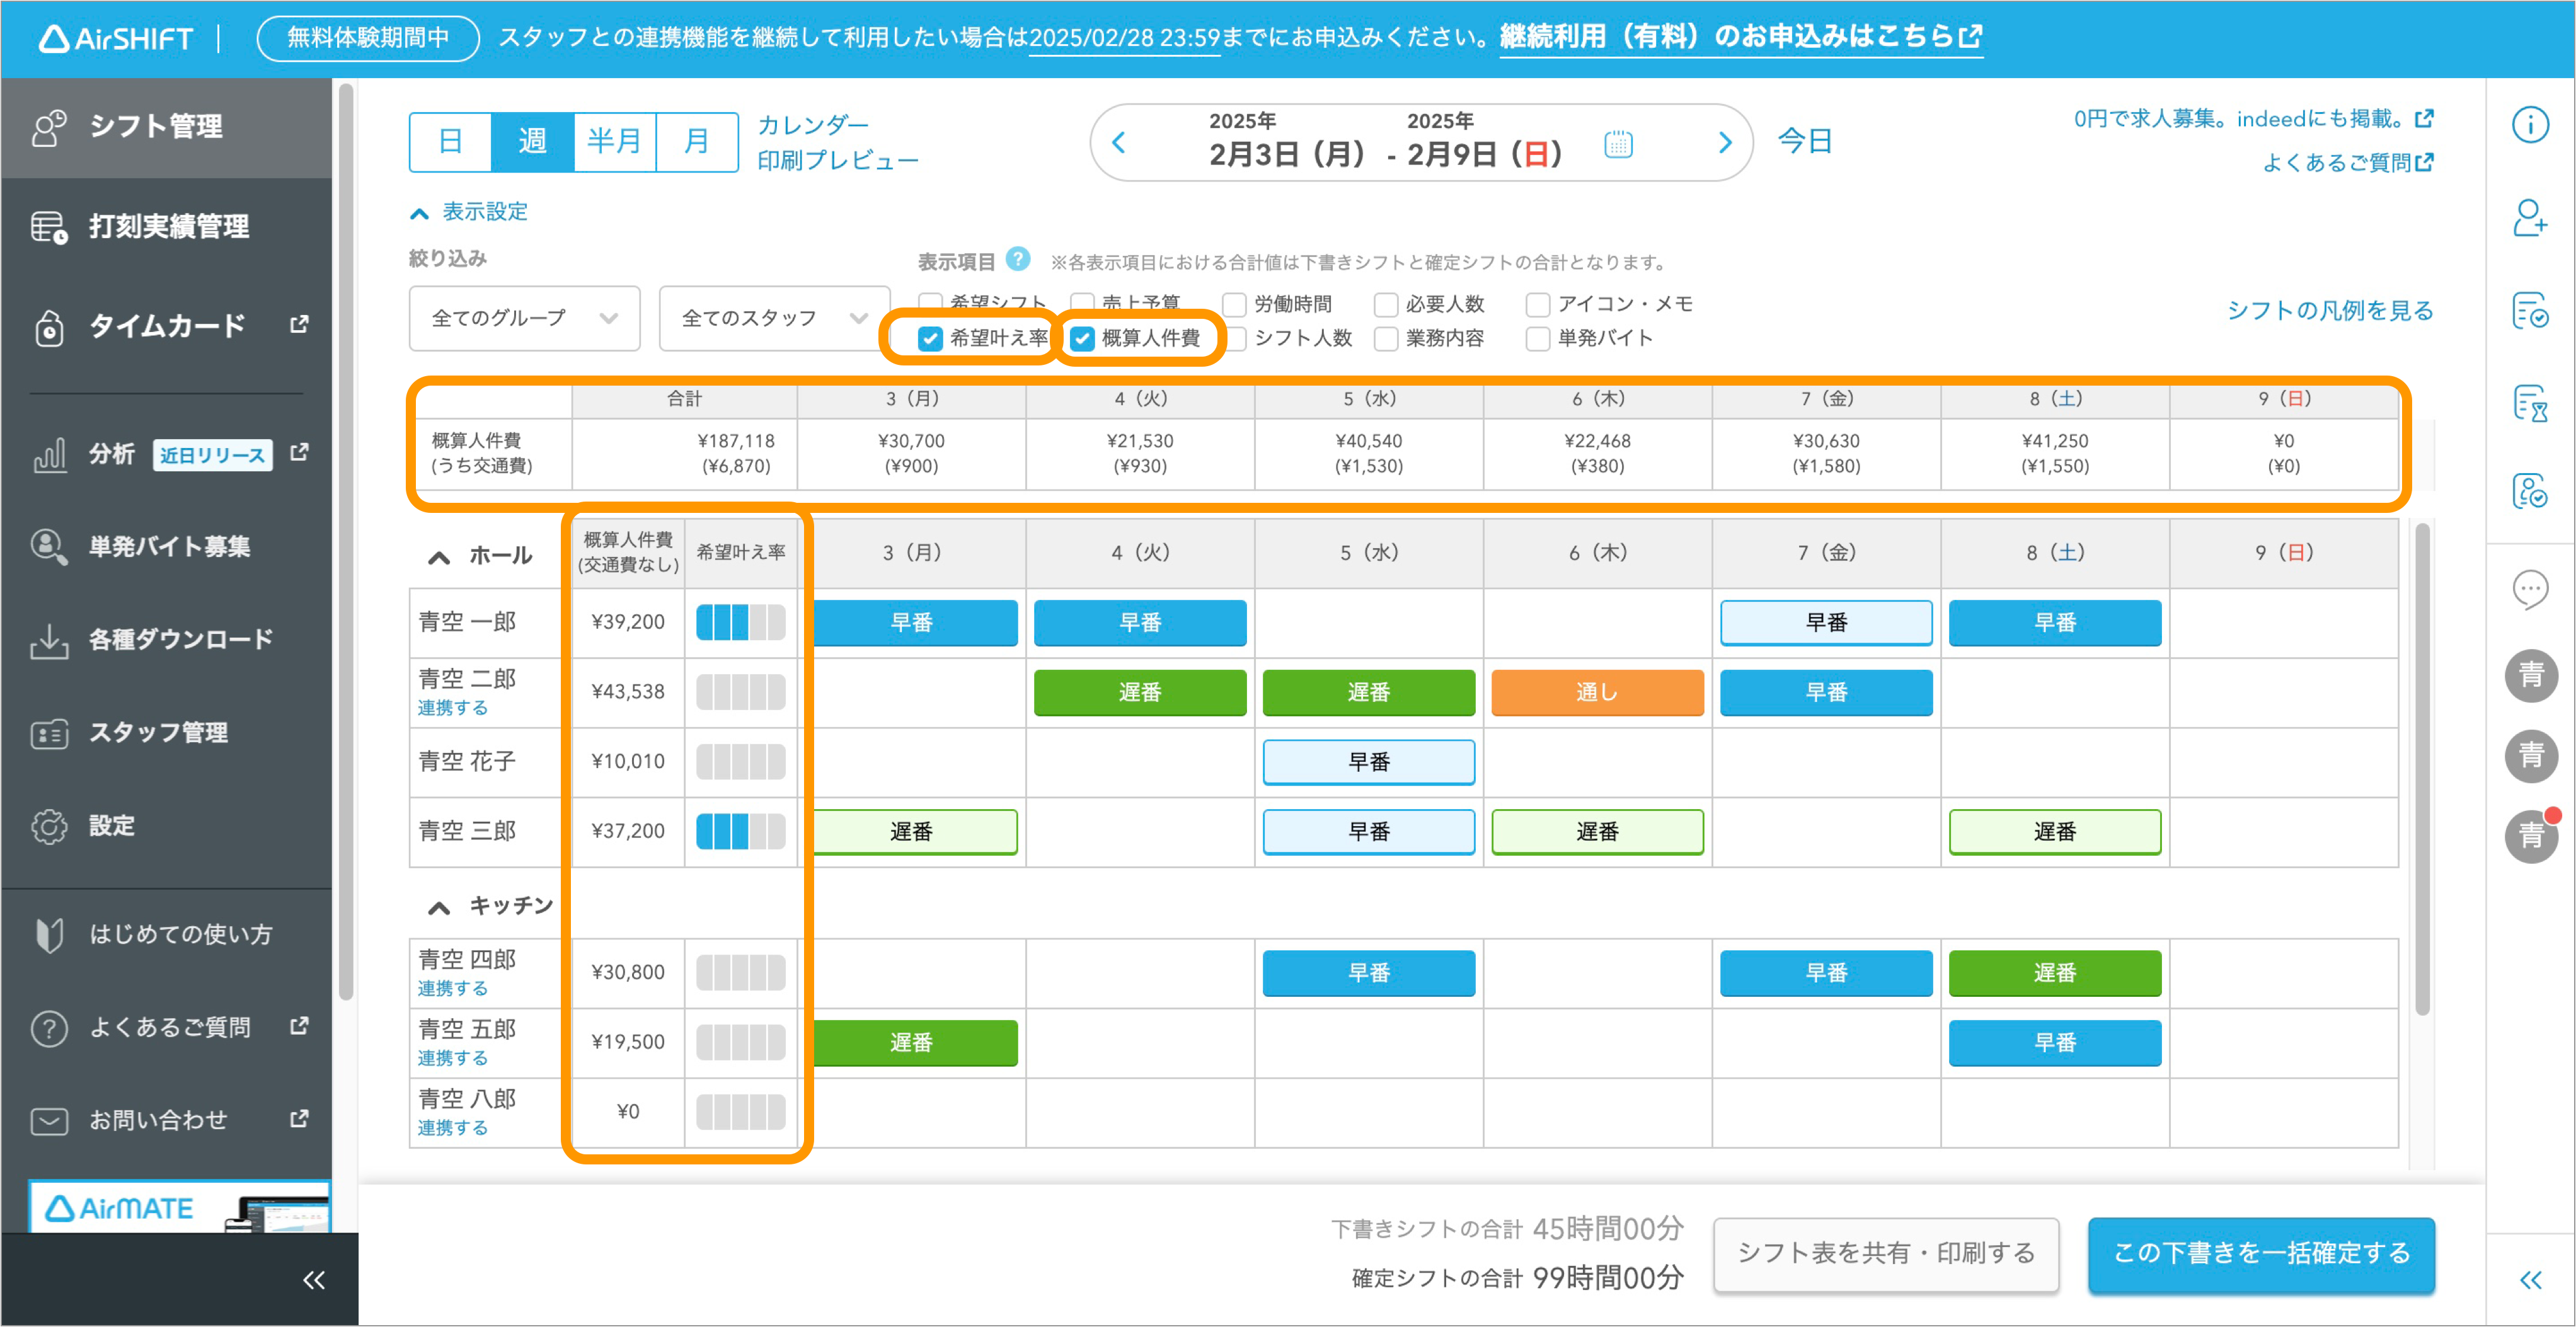Click the chat bubble icon in right panel
This screenshot has height=1327, width=2576.
tap(2530, 590)
